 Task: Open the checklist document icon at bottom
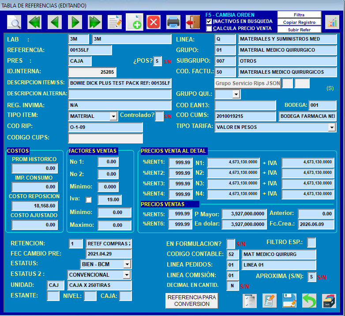coord(250,301)
